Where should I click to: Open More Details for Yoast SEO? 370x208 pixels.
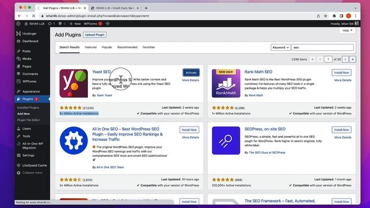click(x=190, y=80)
